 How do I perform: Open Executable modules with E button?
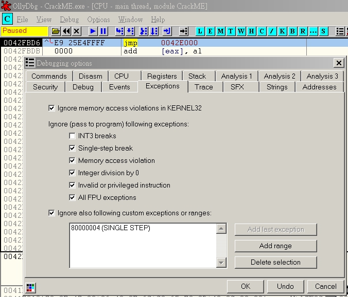click(210, 31)
